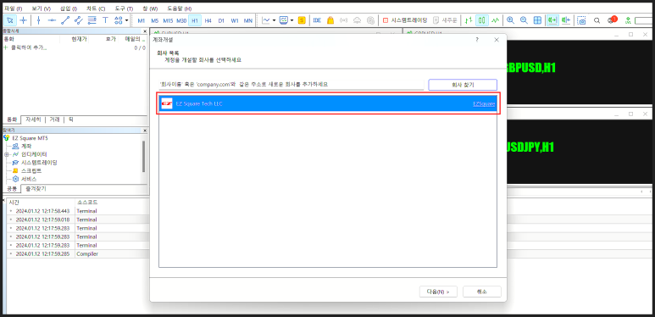Open the indicators list icon
Screen dimensions: 655x317
(x=266, y=20)
